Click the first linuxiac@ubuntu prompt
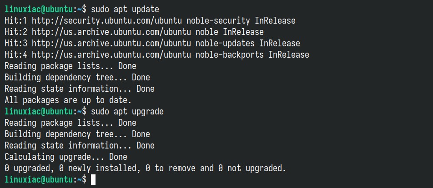 (39, 10)
